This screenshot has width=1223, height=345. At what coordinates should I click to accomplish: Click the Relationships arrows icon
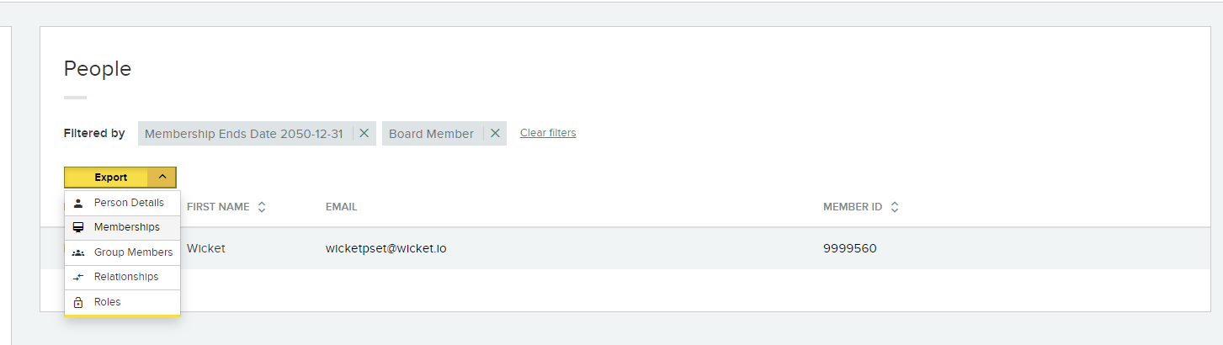pos(78,277)
